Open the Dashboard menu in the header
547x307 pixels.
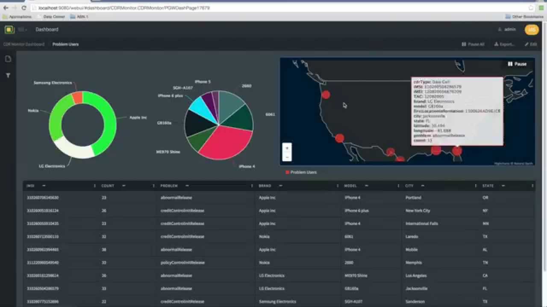click(x=47, y=29)
